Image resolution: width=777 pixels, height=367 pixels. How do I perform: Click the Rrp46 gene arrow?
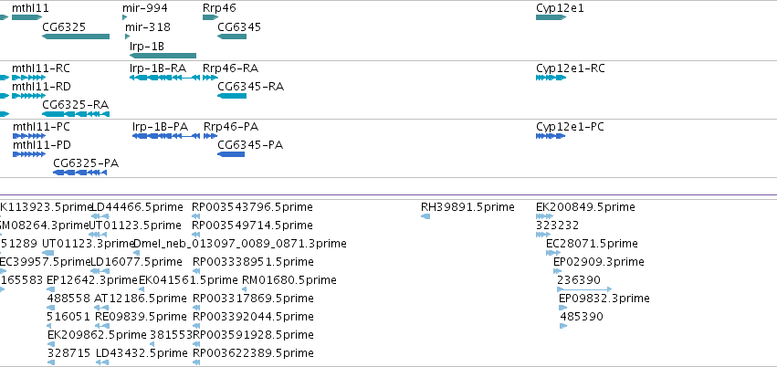click(x=211, y=17)
